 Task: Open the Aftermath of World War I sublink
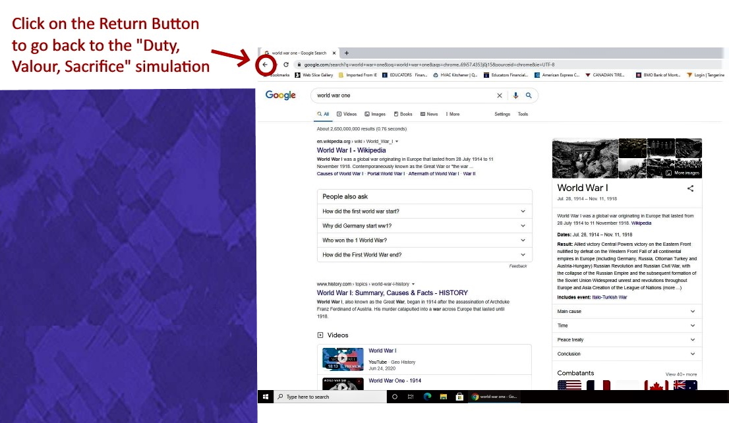[x=433, y=174]
